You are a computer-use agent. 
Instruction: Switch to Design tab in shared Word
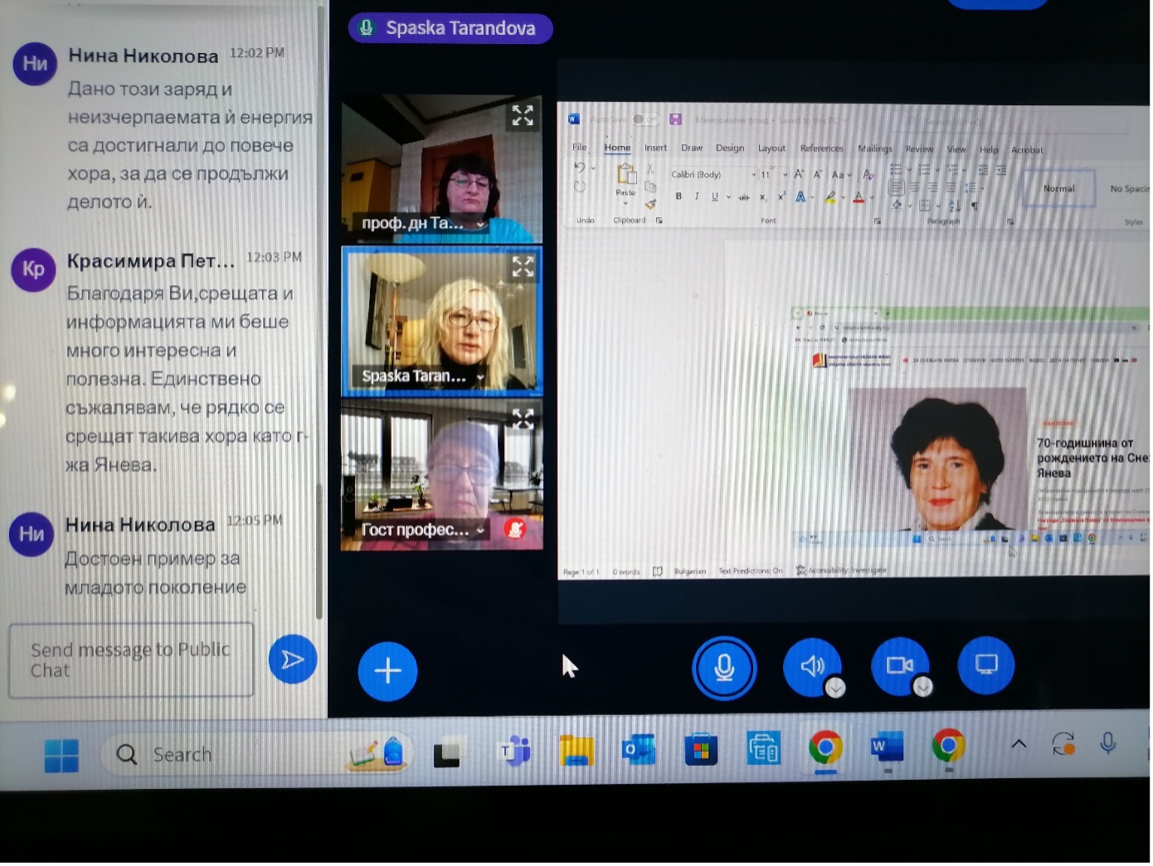[x=730, y=148]
